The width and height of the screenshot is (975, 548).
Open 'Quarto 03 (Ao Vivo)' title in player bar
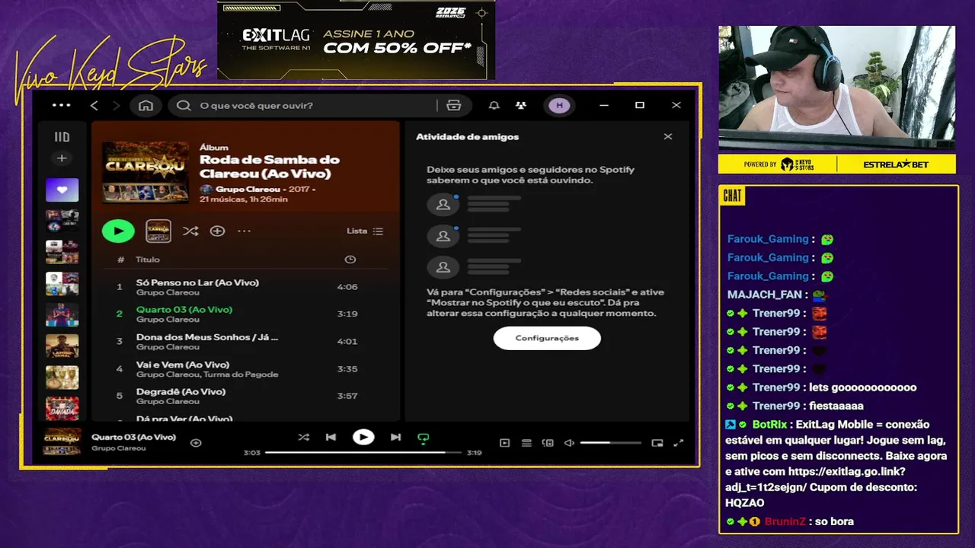pyautogui.click(x=133, y=437)
